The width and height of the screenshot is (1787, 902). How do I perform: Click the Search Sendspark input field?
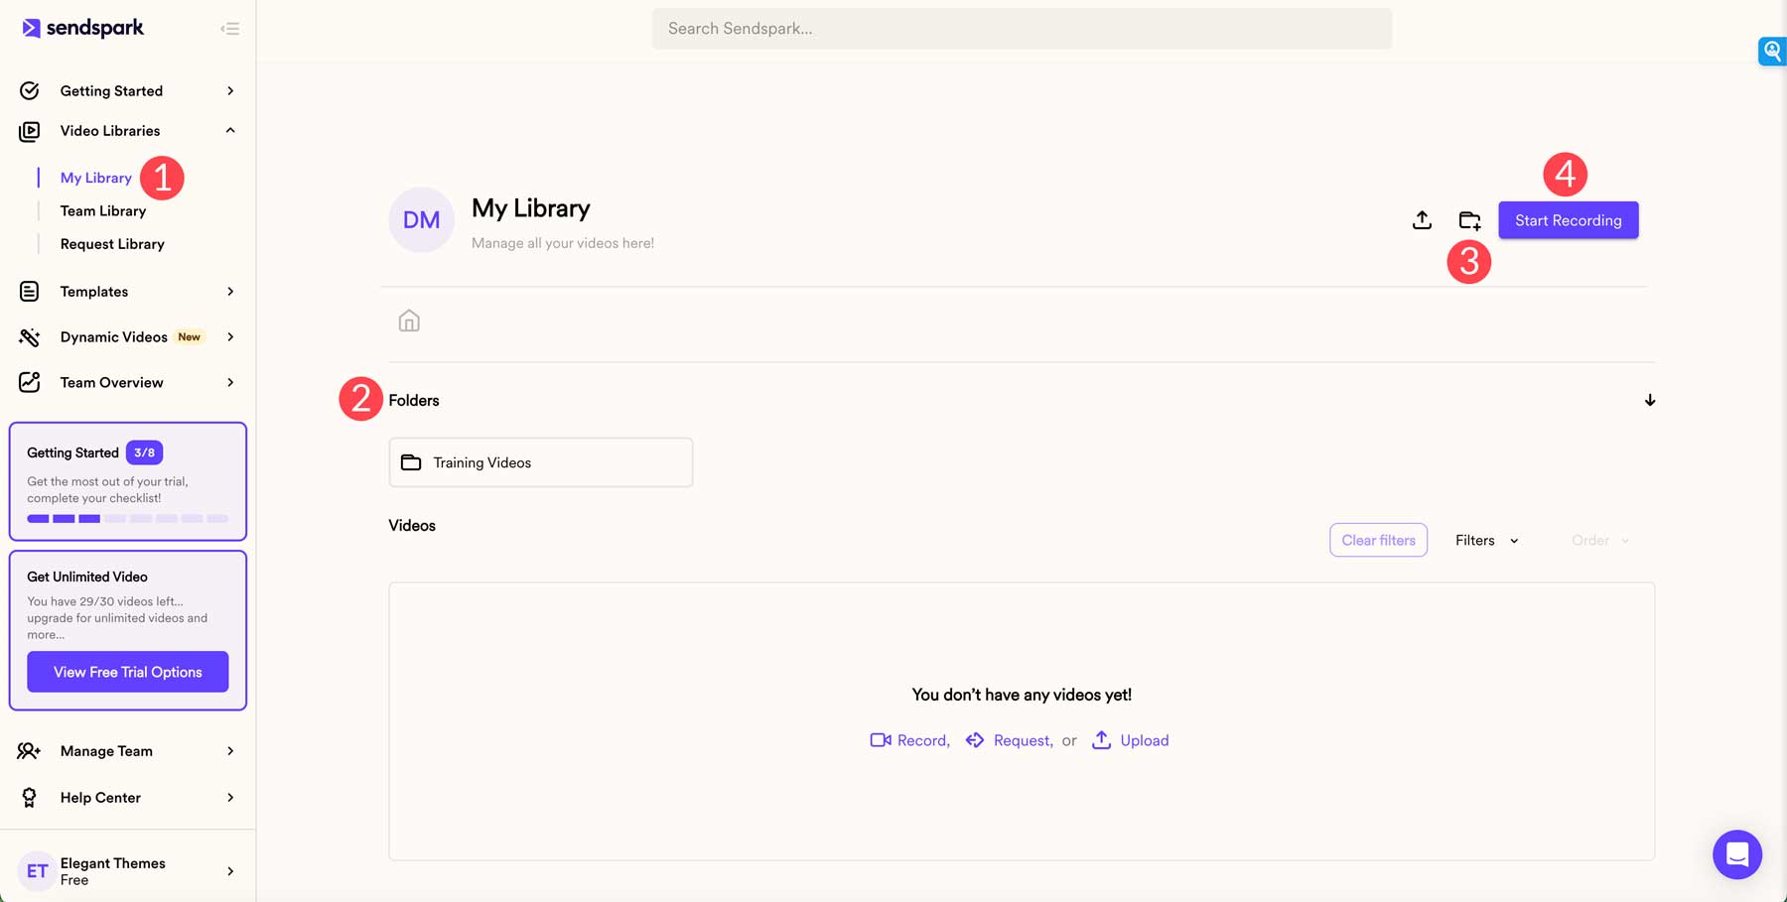[1021, 28]
